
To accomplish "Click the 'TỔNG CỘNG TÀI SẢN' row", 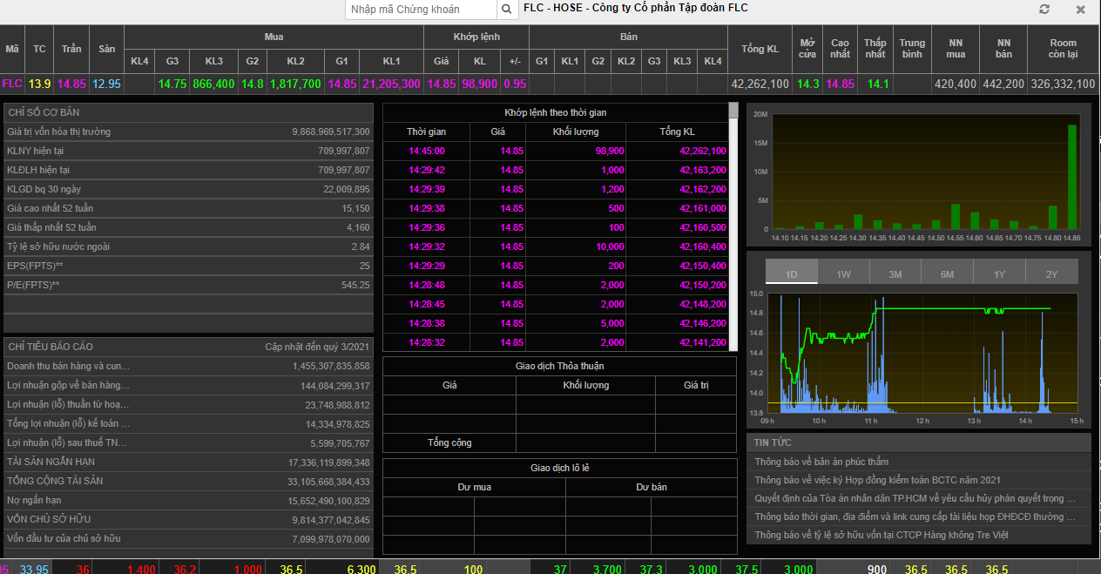I will (188, 481).
